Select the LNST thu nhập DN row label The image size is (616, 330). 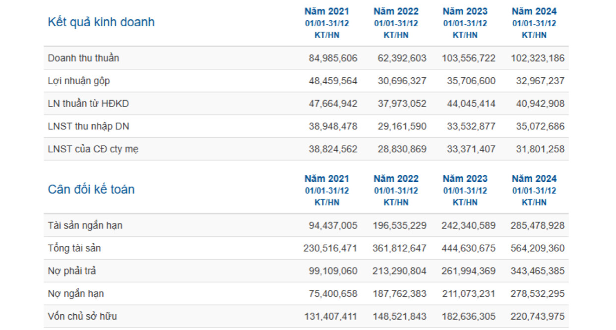[x=88, y=126]
